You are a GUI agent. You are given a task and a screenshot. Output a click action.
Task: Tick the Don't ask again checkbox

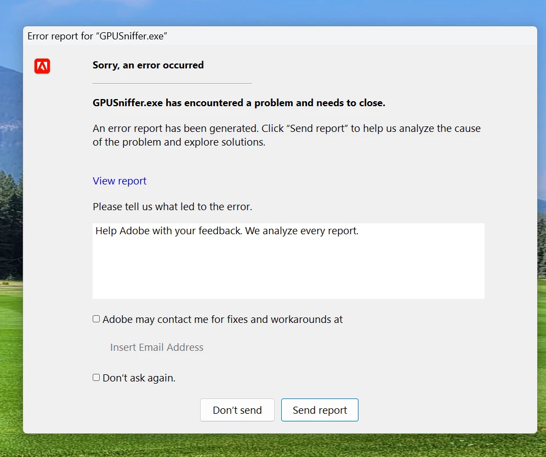96,378
